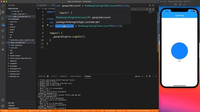The height and width of the screenshot is (112, 200).
Task: Pause the debug session
Action: click(x=135, y=9)
